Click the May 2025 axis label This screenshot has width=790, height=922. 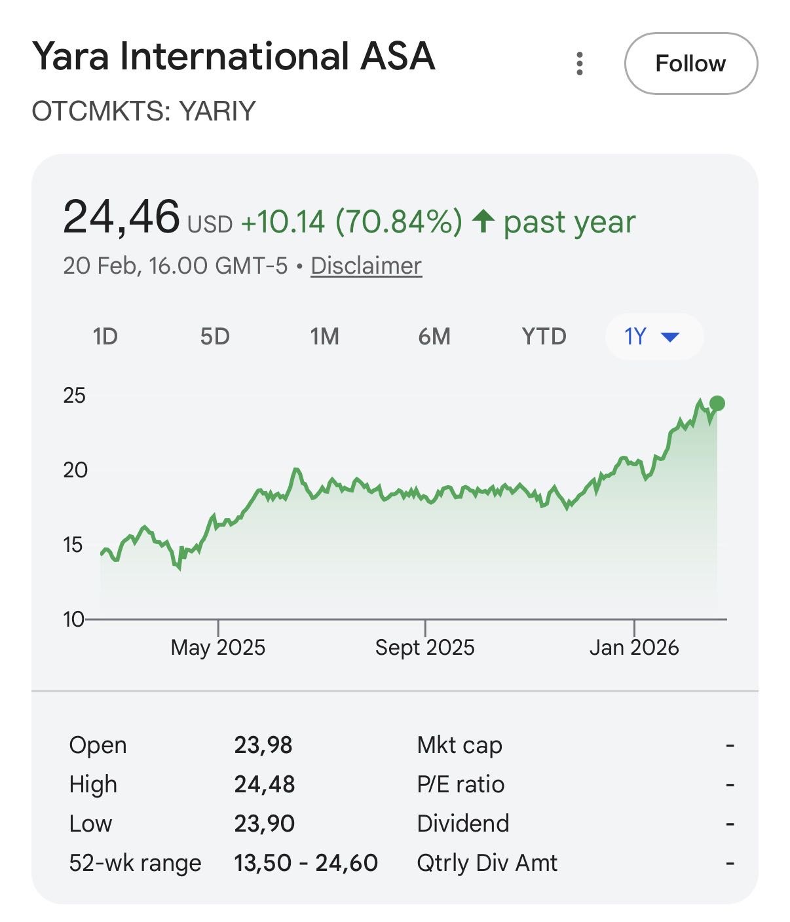[x=217, y=648]
